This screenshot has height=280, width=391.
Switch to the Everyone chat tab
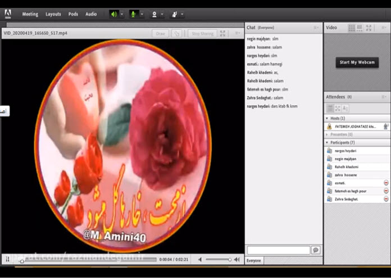coord(254,260)
